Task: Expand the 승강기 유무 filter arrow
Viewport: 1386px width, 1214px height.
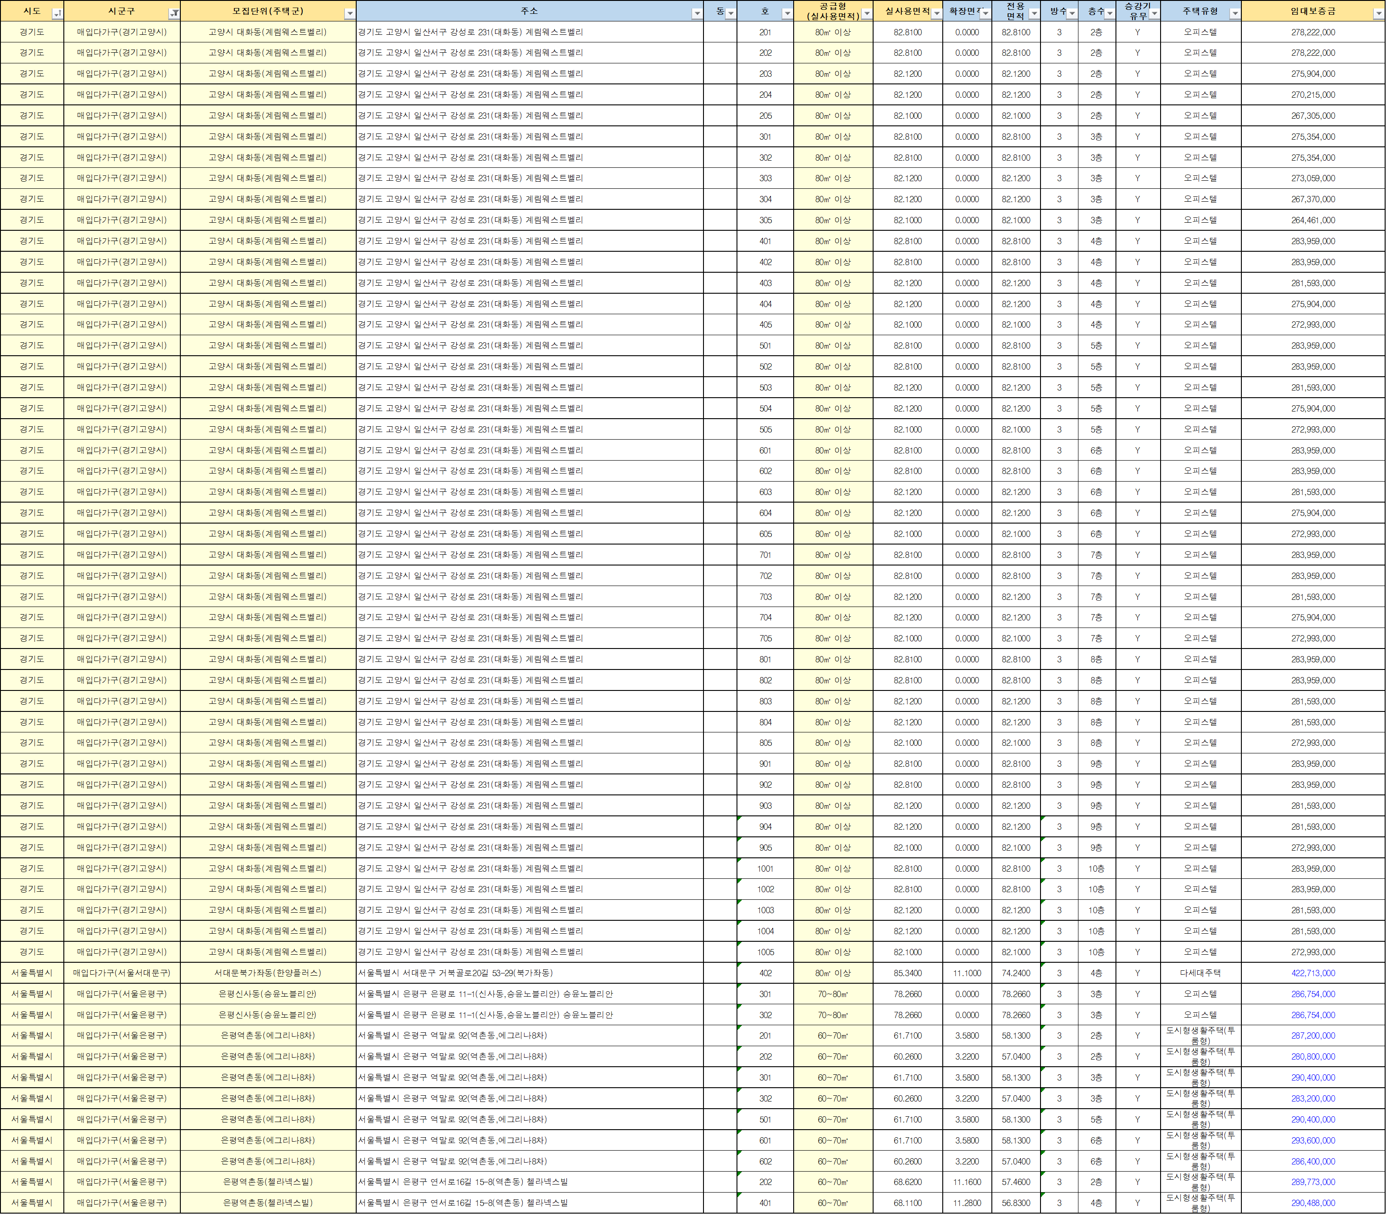Action: (x=1154, y=13)
